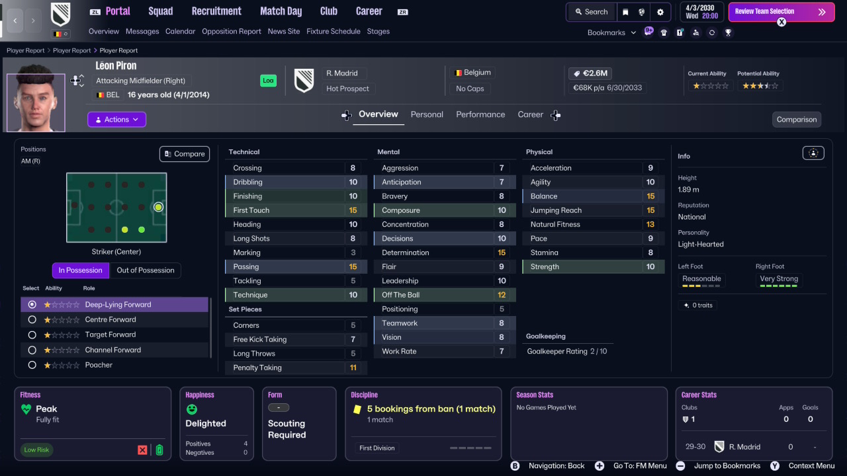Click Léon Piron's portrait thumbnail
847x476 pixels.
(36, 102)
